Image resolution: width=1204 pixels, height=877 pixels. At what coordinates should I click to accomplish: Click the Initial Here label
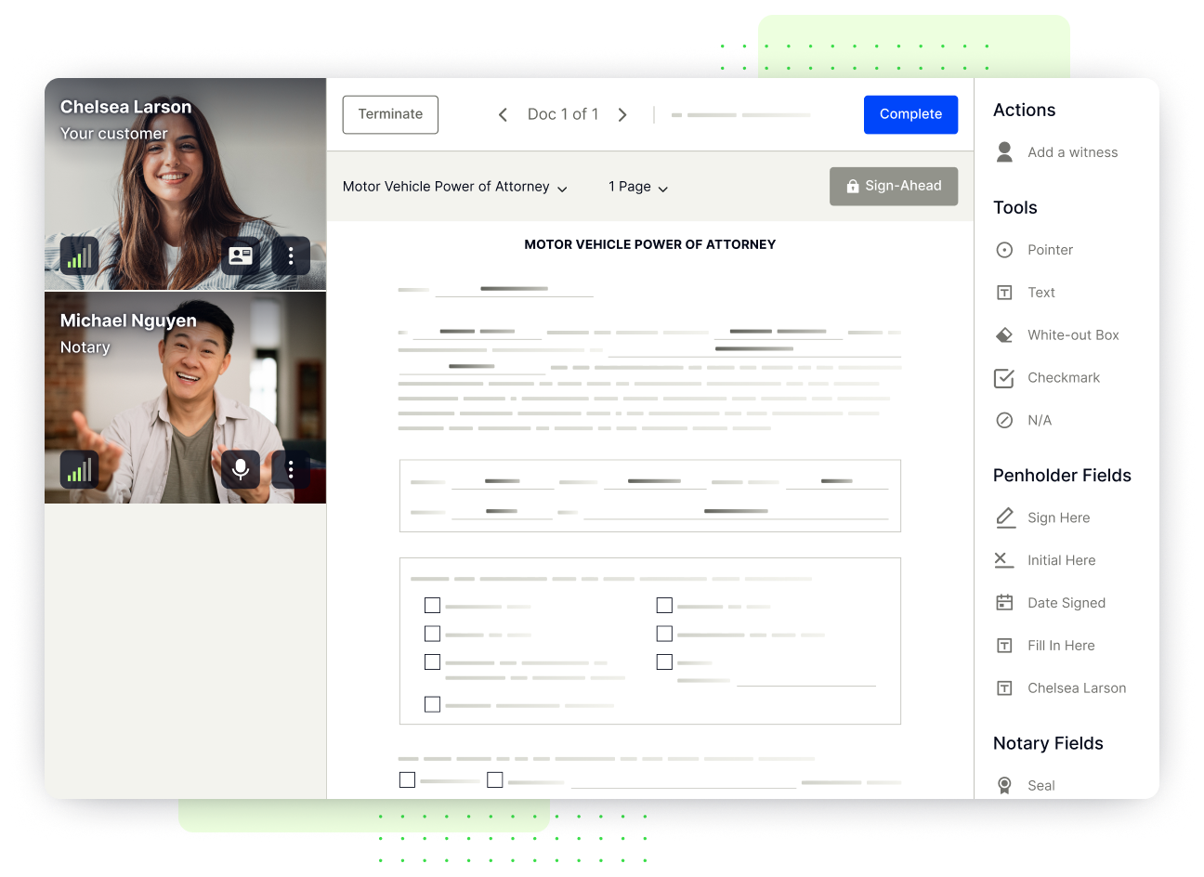(x=1061, y=560)
